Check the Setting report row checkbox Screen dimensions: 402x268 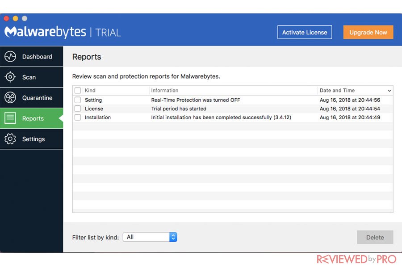(78, 100)
